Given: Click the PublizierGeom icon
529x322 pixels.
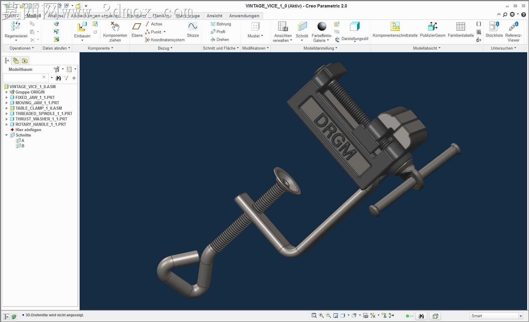Looking at the screenshot, I should click(x=433, y=27).
